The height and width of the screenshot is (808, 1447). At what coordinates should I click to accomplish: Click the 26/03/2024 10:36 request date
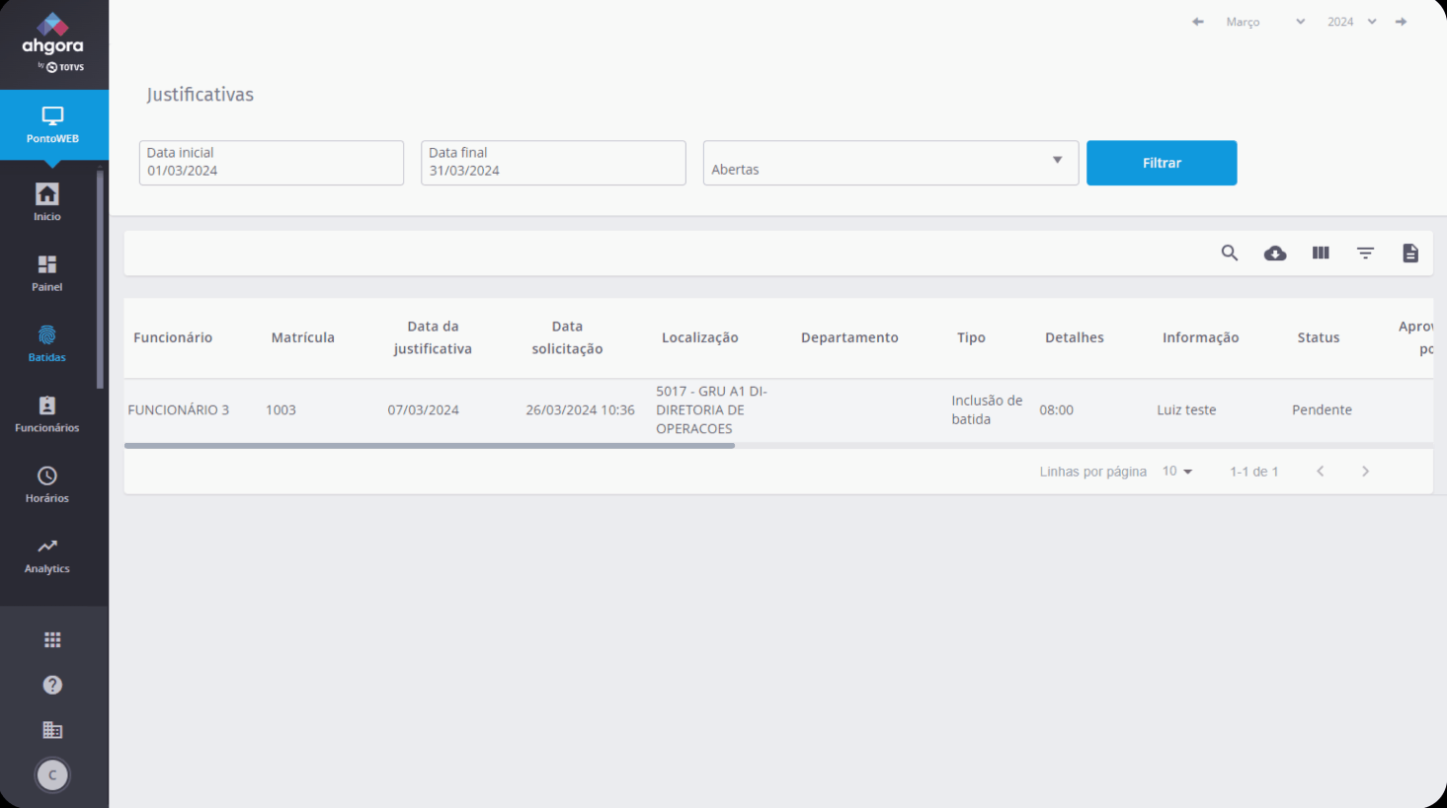pyautogui.click(x=581, y=410)
